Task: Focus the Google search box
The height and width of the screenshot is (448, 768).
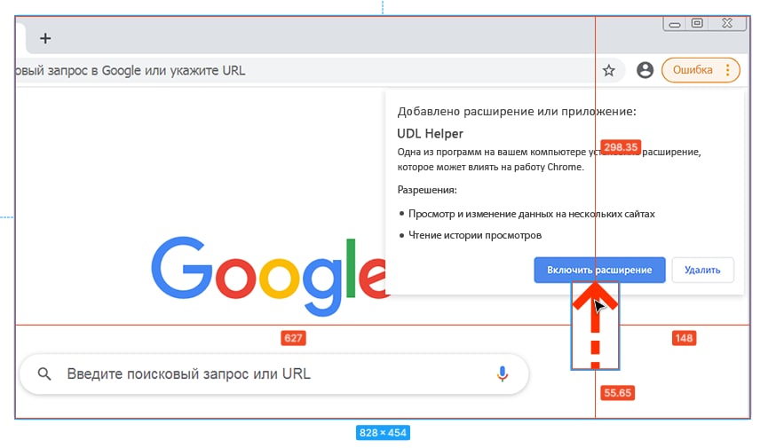Action: coord(274,374)
